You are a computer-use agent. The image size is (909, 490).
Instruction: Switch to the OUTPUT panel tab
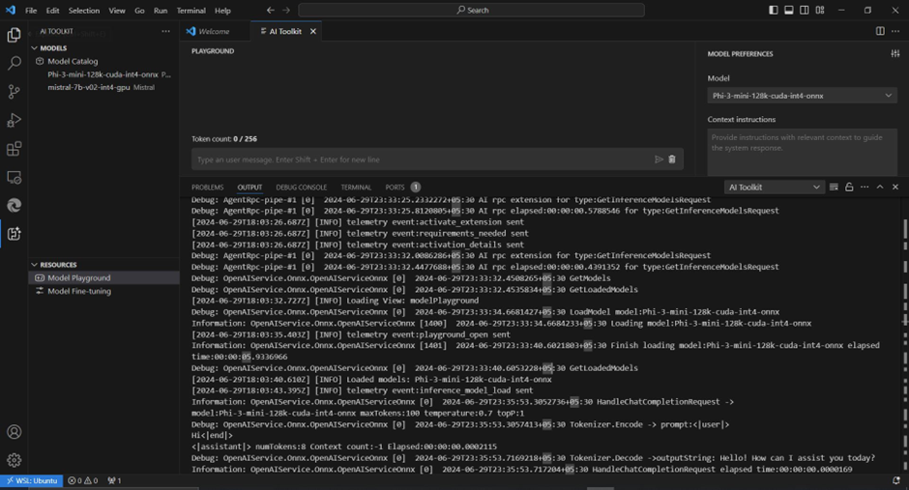coord(249,187)
